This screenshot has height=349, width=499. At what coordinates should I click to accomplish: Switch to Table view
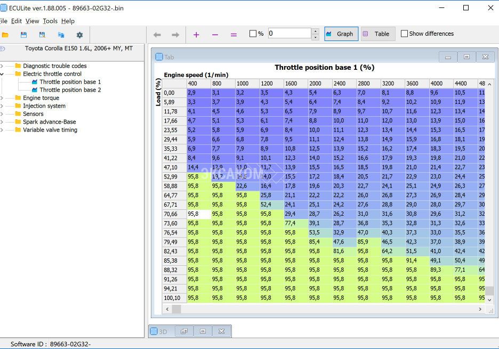[376, 34]
